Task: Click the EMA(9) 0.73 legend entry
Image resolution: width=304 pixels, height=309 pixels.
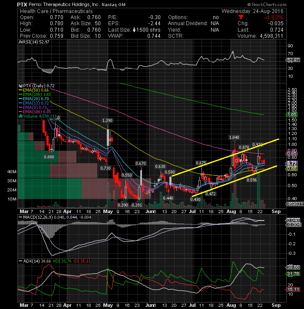Action: (35, 108)
